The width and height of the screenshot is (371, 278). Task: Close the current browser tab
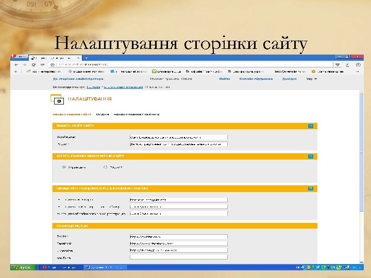(x=78, y=58)
